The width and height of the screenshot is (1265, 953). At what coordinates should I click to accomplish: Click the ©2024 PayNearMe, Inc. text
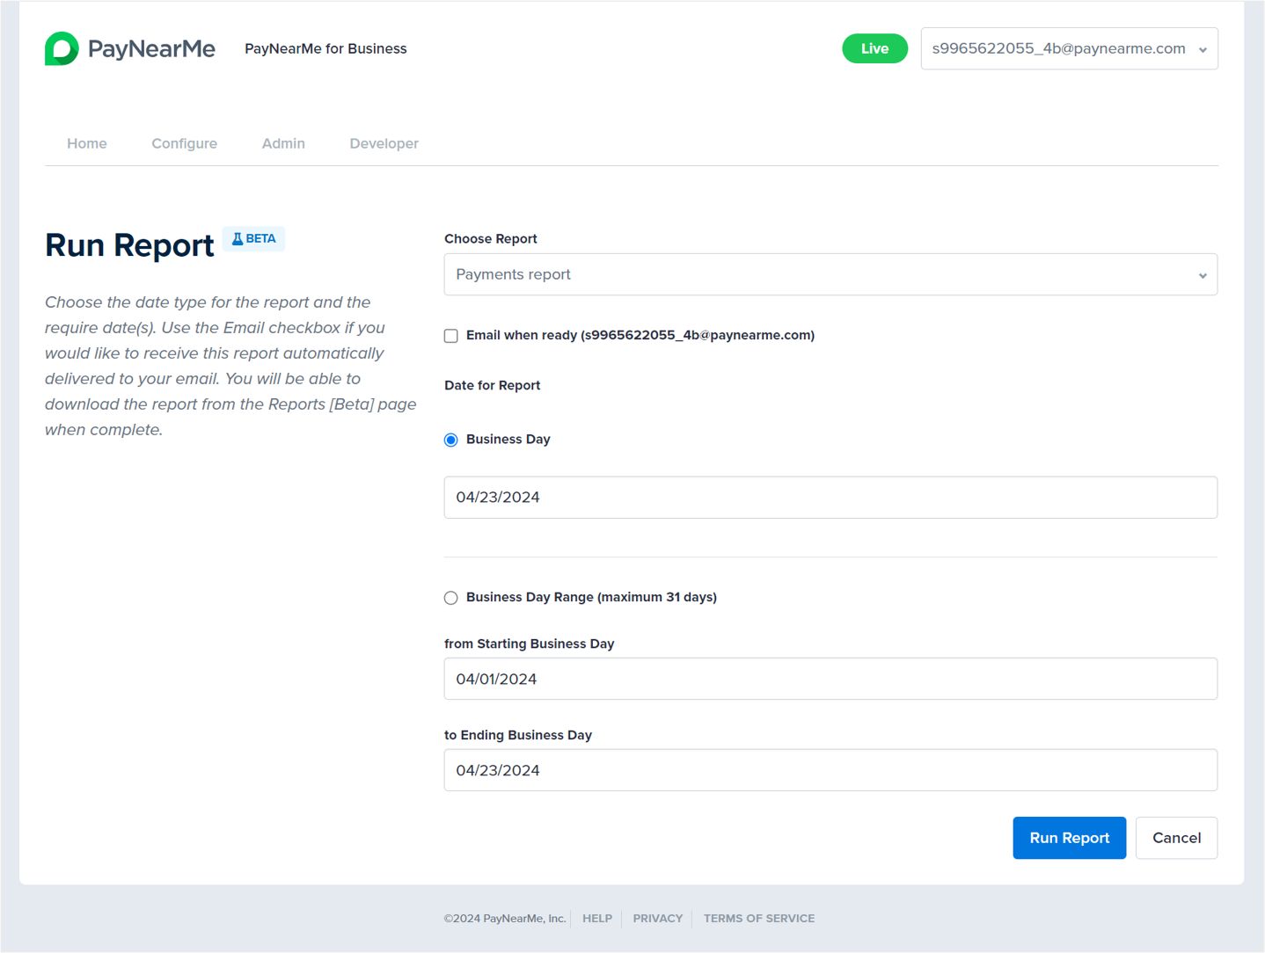pos(505,919)
